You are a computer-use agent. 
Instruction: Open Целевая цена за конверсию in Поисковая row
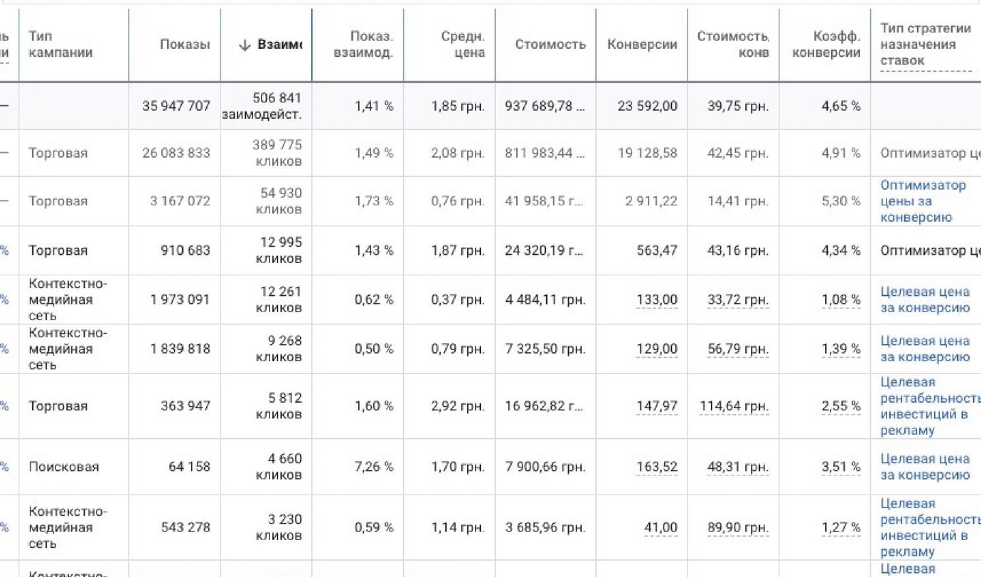(x=925, y=467)
